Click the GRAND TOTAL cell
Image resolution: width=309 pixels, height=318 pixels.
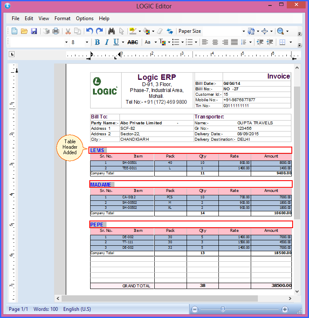pyautogui.click(x=122, y=286)
